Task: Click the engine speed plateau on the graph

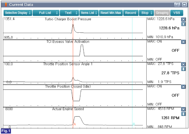Action: [x=77, y=116]
